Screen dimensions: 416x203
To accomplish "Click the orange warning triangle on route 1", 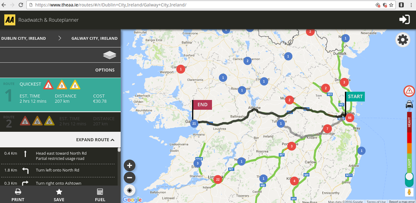I will tap(62, 85).
